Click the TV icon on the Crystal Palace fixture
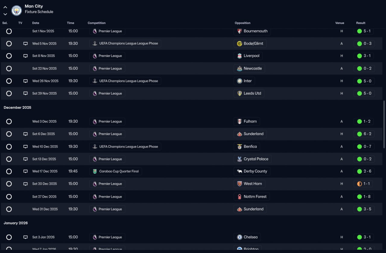This screenshot has width=386, height=253. pos(26,159)
